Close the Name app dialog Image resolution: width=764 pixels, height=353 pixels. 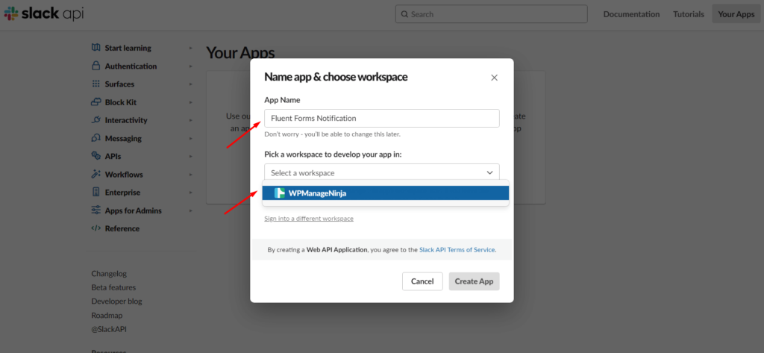(494, 78)
